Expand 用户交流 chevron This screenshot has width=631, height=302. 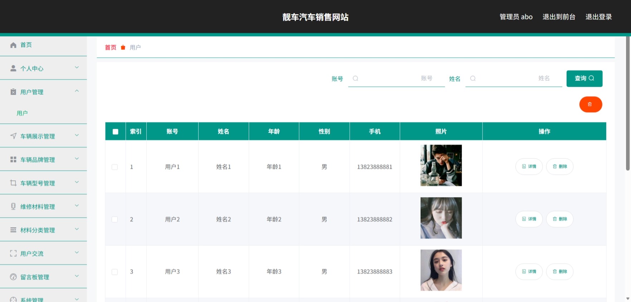click(77, 252)
